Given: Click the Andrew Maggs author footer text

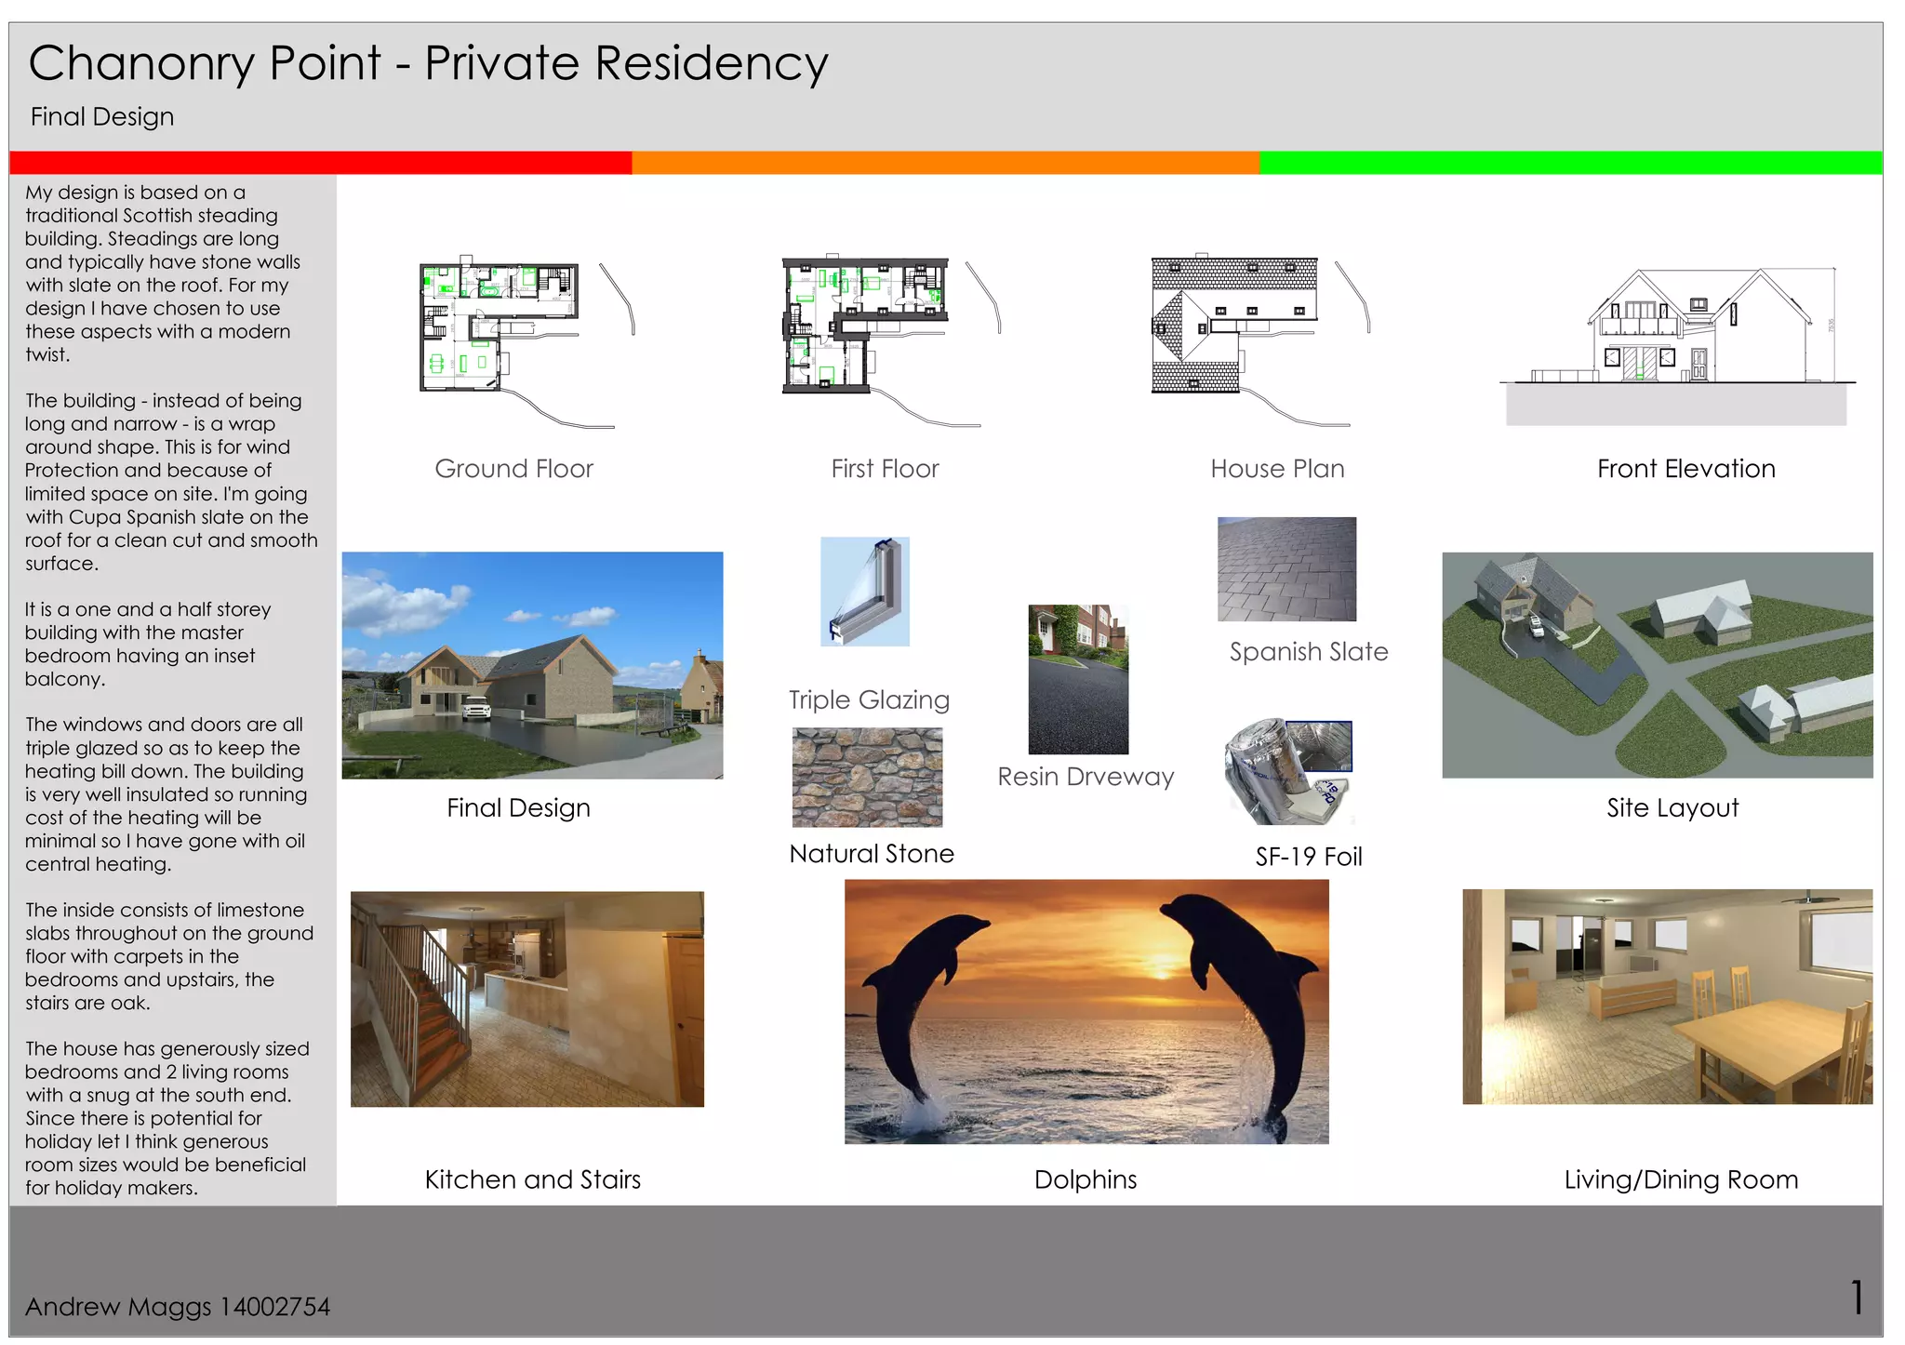Looking at the screenshot, I should (177, 1307).
